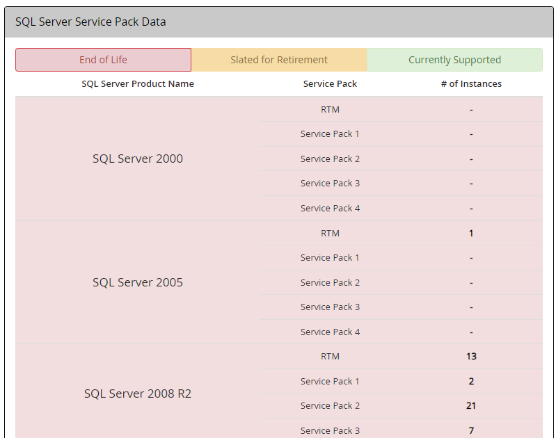This screenshot has width=556, height=438.
Task: Click Service Pack 2 under SQL Server 2005
Action: click(330, 282)
